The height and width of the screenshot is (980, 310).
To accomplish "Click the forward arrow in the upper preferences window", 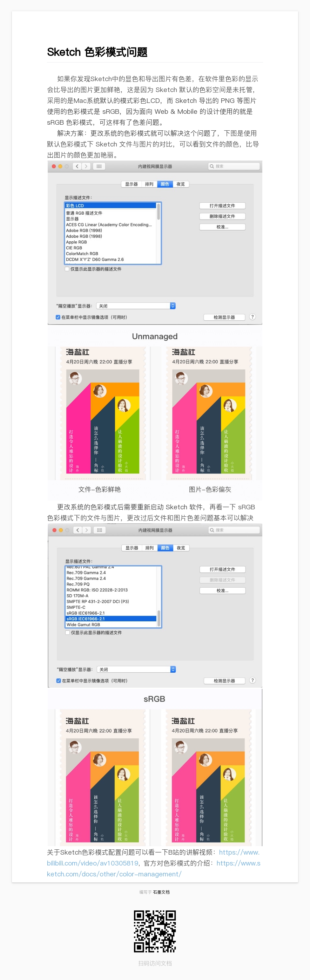I will [x=86, y=166].
